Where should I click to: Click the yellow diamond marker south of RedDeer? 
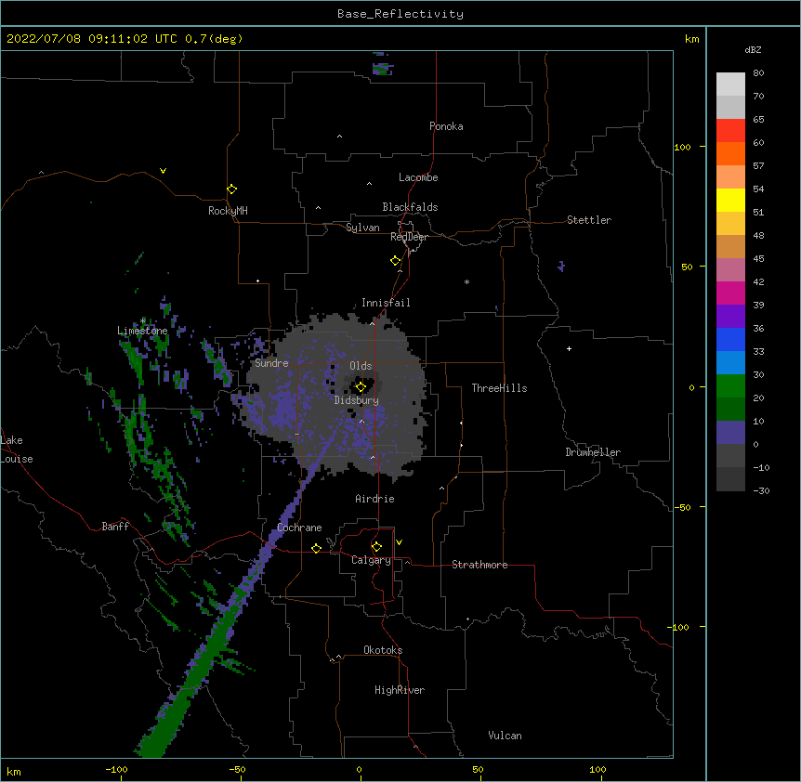coord(396,261)
